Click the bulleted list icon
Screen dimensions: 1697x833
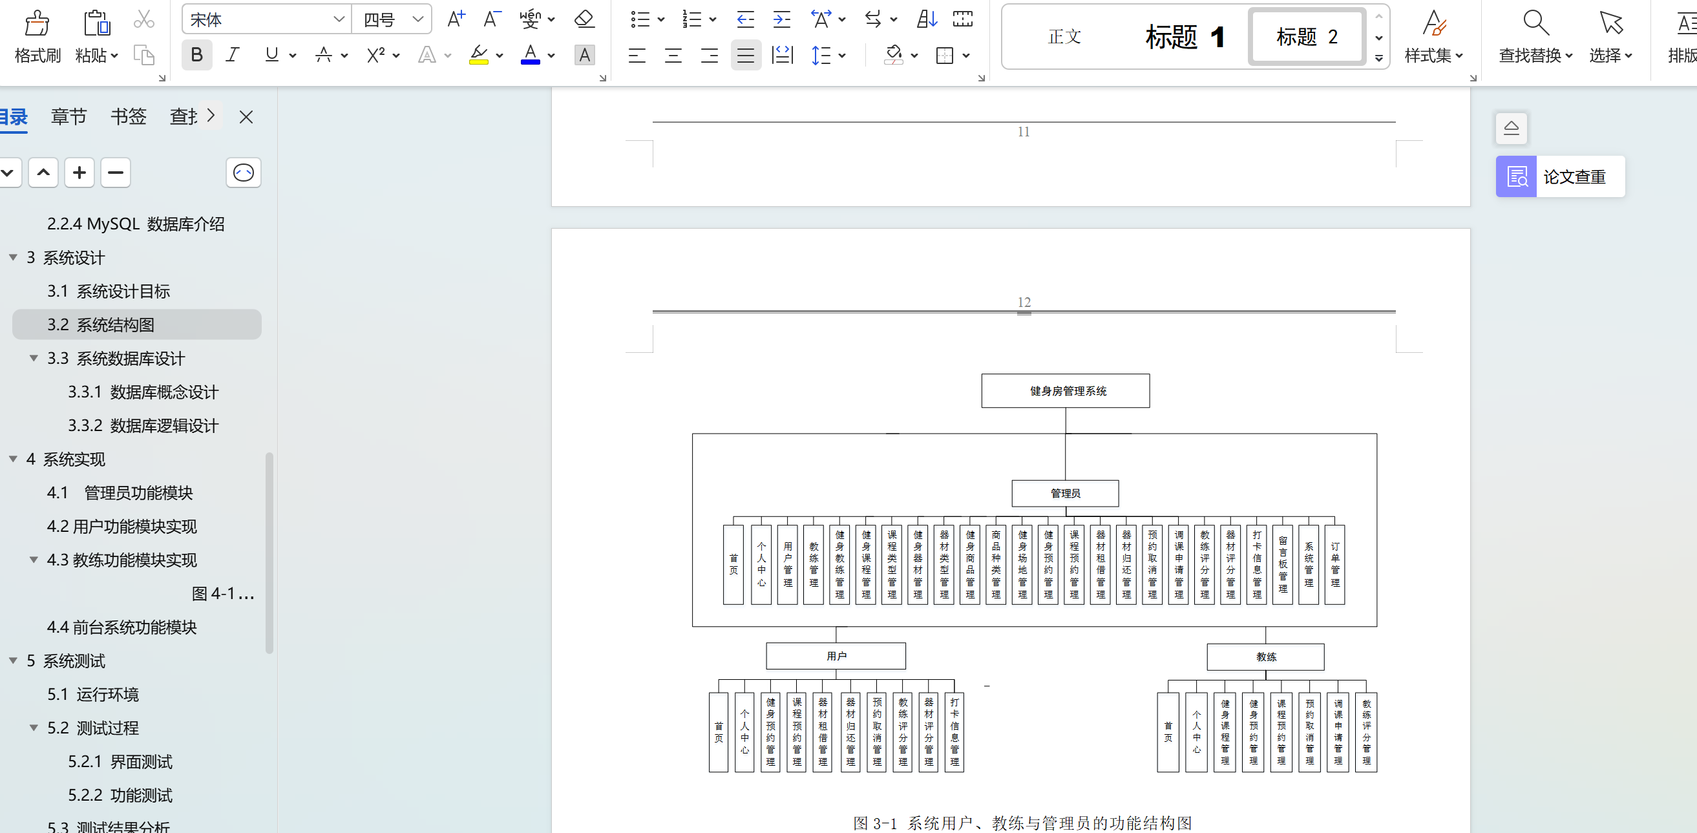click(x=640, y=19)
